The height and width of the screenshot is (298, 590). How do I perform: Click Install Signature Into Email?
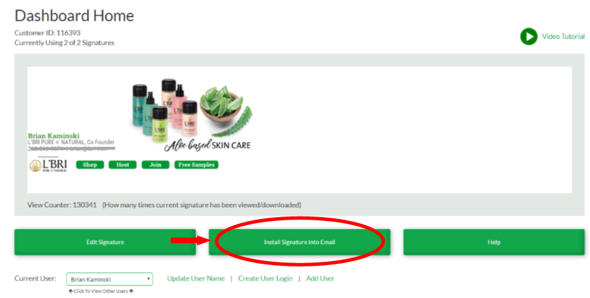click(300, 242)
